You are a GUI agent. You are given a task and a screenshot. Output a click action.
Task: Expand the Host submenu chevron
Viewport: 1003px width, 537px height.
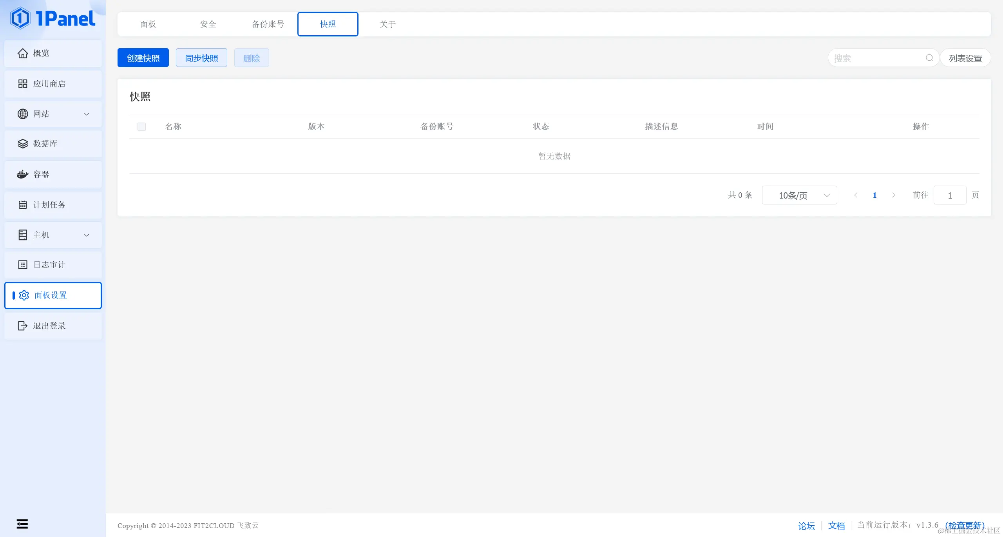[87, 235]
